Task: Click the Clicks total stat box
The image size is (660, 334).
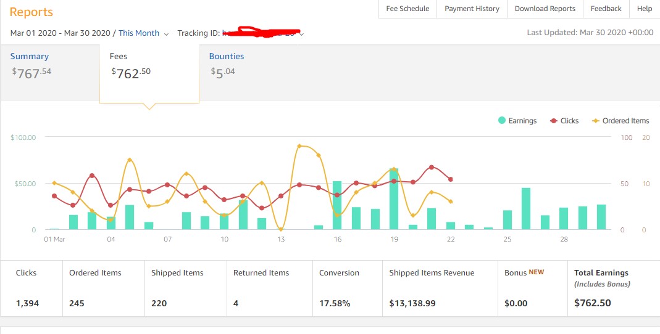Action: (31, 288)
